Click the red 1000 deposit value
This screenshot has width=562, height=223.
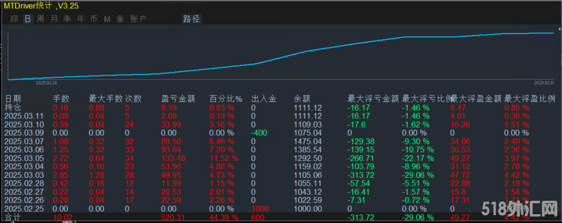[x=260, y=209]
